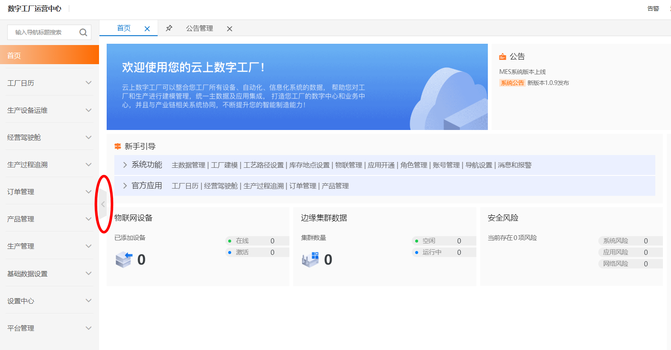Click the 激活 device status row
The width and height of the screenshot is (671, 350).
tap(257, 252)
